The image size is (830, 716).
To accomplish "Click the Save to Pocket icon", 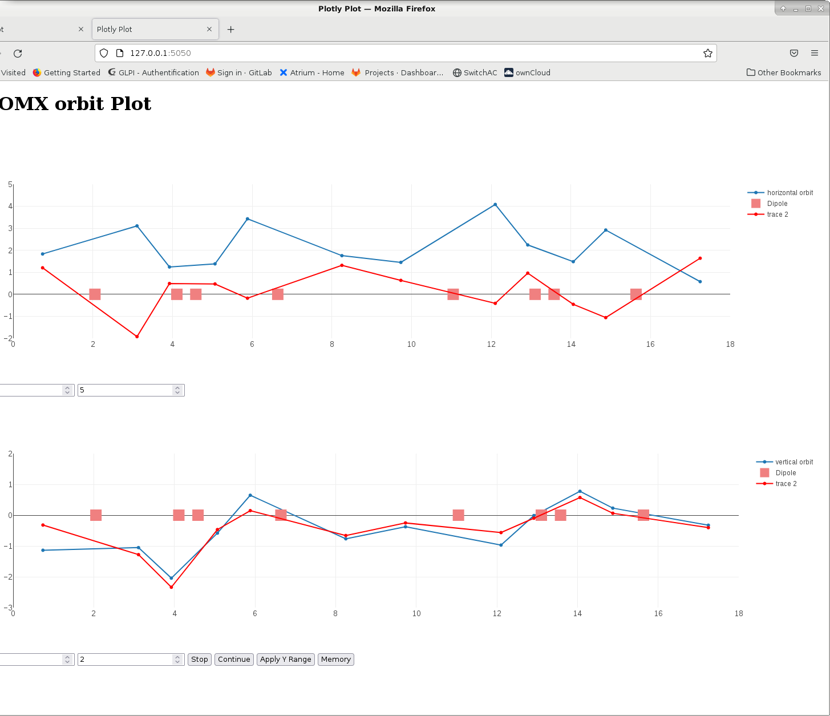I will pyautogui.click(x=793, y=53).
